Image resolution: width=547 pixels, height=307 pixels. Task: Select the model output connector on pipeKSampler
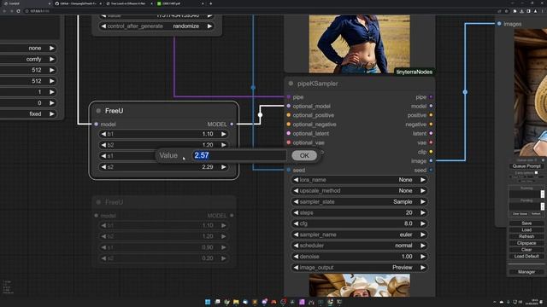(x=431, y=106)
